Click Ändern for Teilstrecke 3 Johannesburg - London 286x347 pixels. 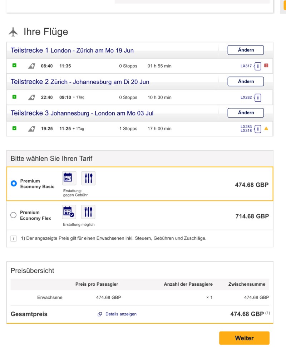246,113
